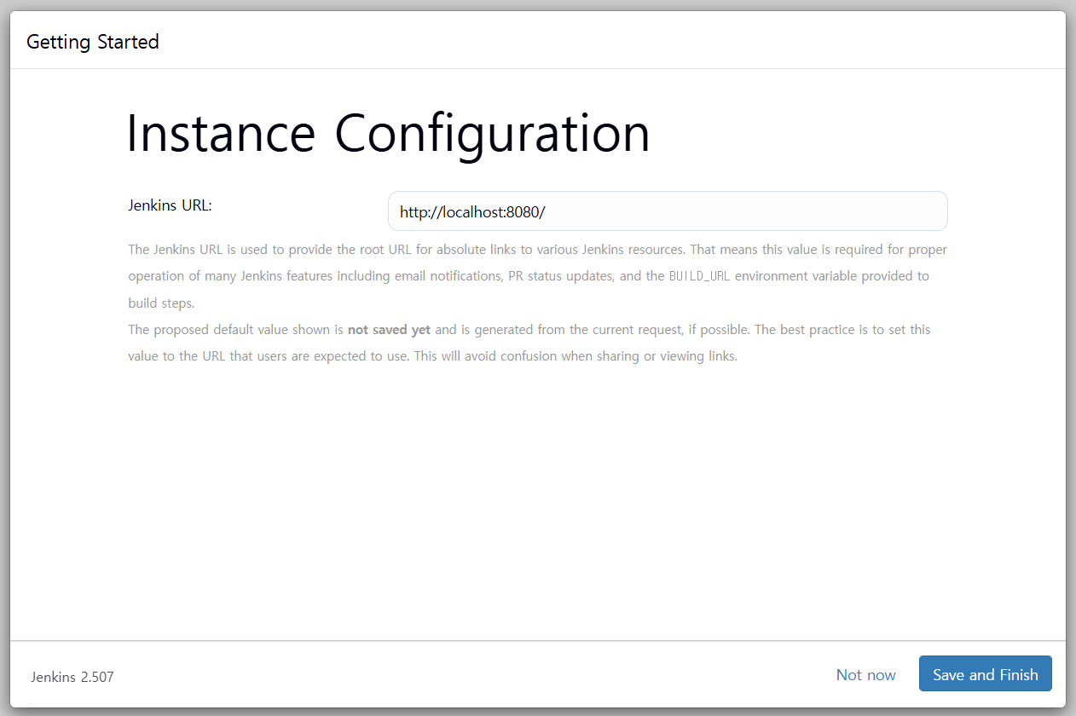
Task: Click the bold 'not saved yet' text
Action: tap(389, 329)
